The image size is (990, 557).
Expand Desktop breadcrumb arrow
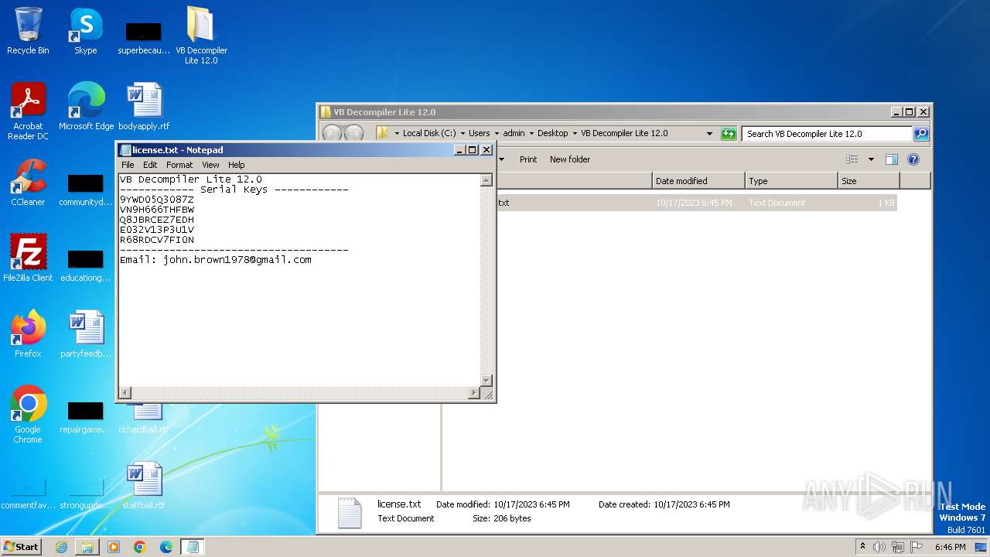[575, 134]
